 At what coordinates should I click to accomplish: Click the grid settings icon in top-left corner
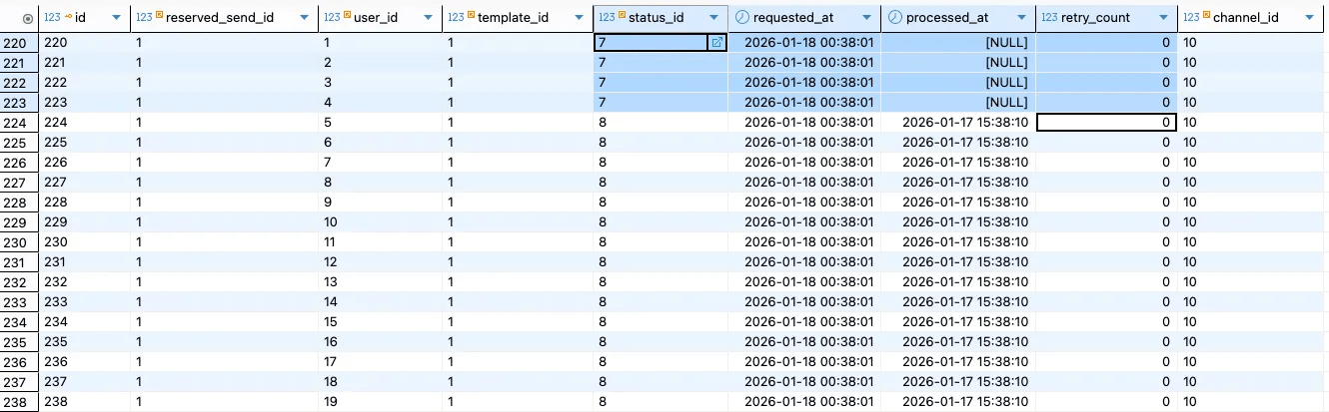(27, 18)
